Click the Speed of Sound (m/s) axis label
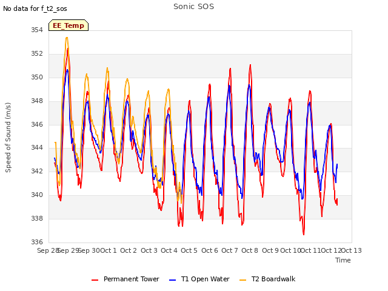This screenshot has height=291, width=388. point(8,138)
